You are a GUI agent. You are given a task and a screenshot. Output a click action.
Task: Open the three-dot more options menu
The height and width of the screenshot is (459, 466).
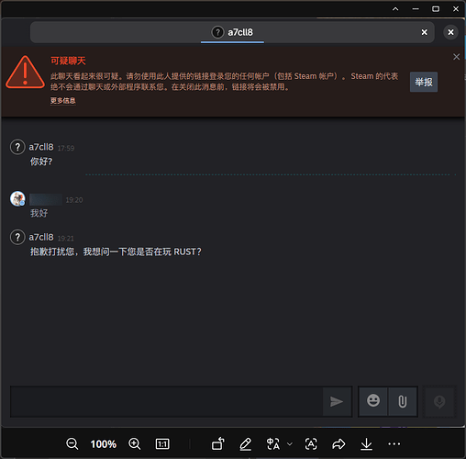click(x=394, y=443)
